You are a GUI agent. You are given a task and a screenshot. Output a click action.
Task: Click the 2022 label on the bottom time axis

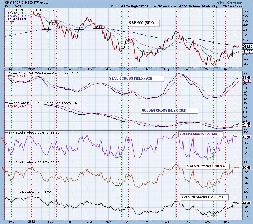coord(31,222)
